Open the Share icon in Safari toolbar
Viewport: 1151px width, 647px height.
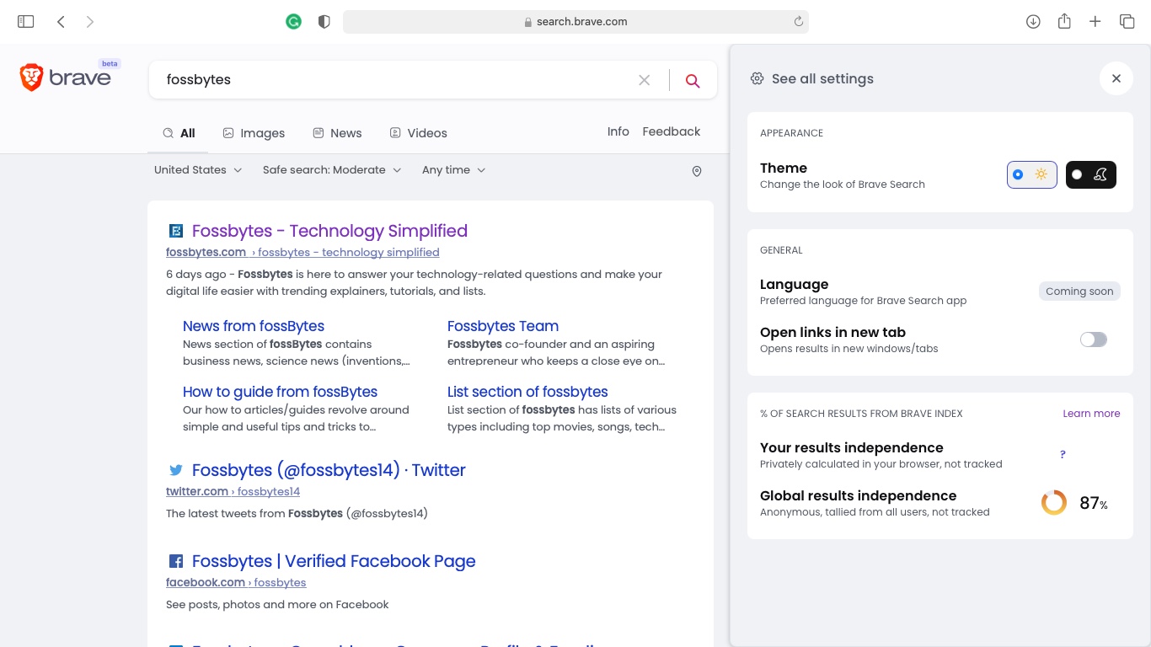(x=1064, y=21)
